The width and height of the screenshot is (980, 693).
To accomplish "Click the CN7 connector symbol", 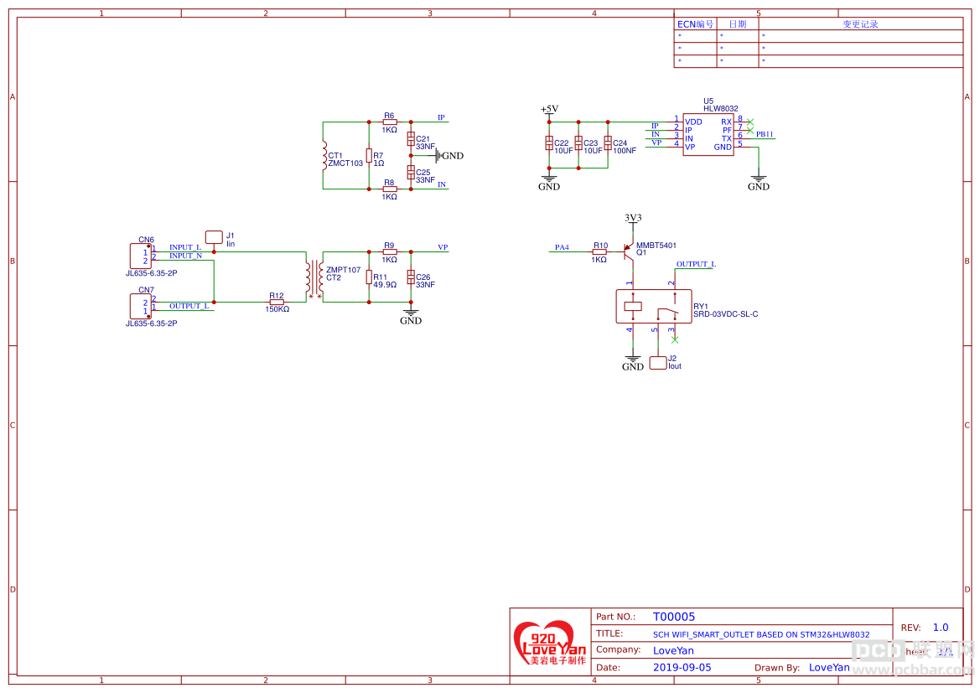I will pyautogui.click(x=140, y=306).
